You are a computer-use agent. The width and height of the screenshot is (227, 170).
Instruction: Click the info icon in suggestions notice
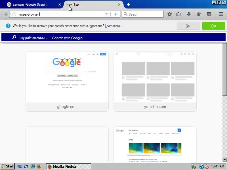[8, 26]
